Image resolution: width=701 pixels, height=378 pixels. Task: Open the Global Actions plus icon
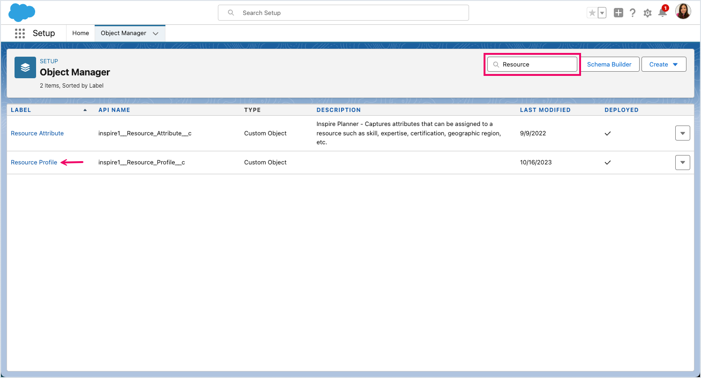pos(619,13)
